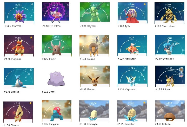Select the Mr. Mime card image
This screenshot has height=127, width=187.
coord(56,13)
